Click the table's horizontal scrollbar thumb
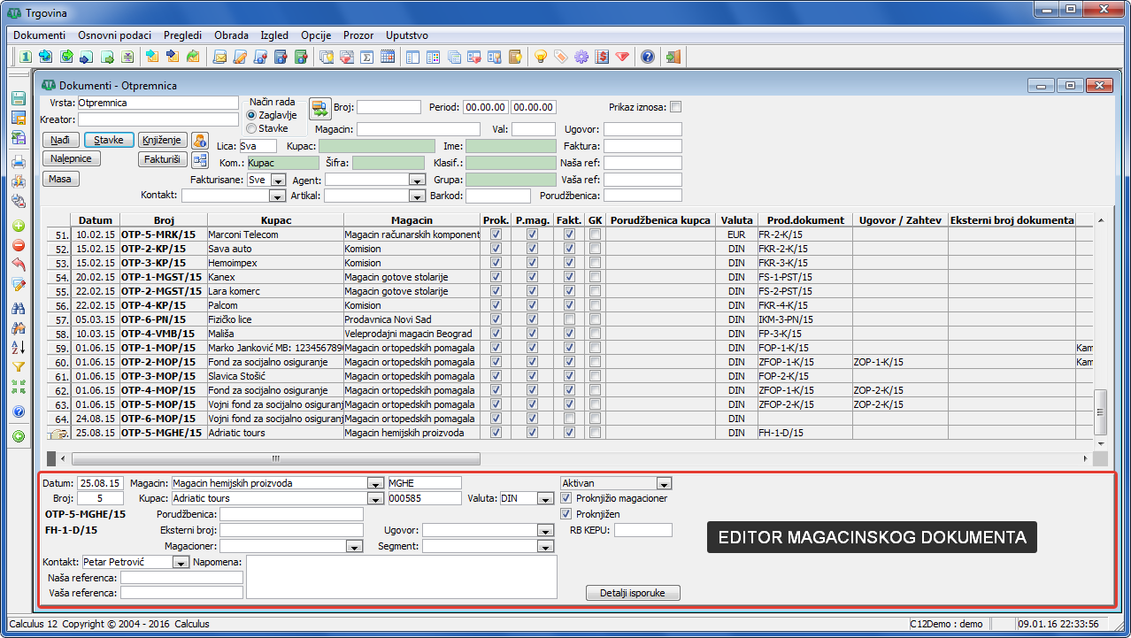Screen dimensions: 1131x638 click(x=276, y=459)
